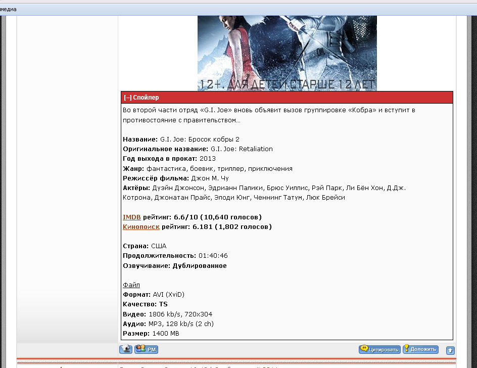This screenshot has width=477, height=368.
Task: Select the original title 'G.I. Joe: Retaliation'
Action: pos(242,149)
